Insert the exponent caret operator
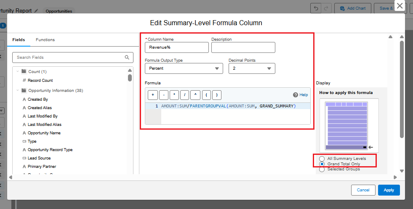This screenshot has width=413, height=209. tap(195, 95)
